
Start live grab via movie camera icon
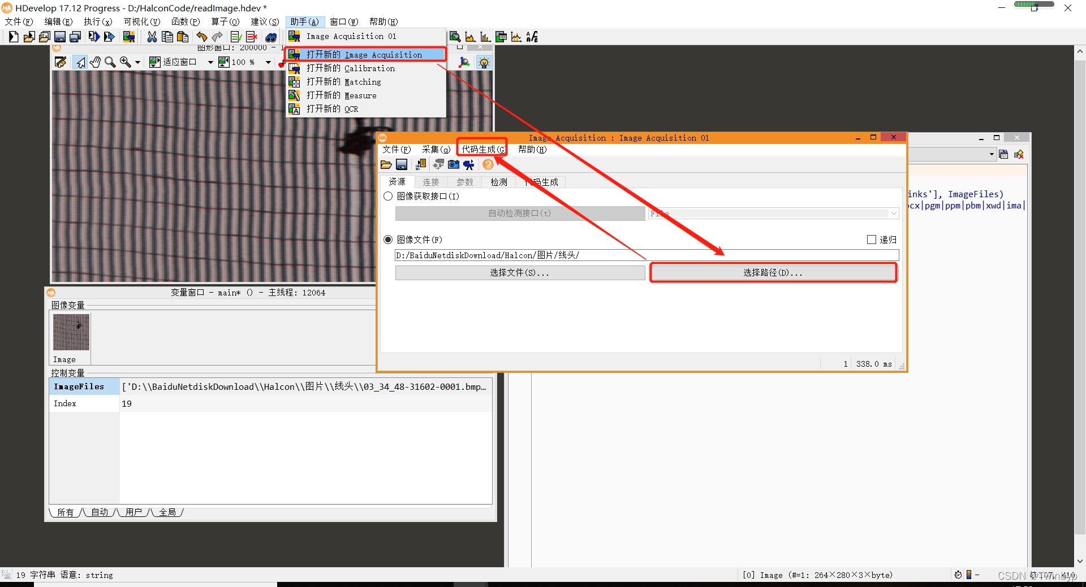pyautogui.click(x=469, y=164)
